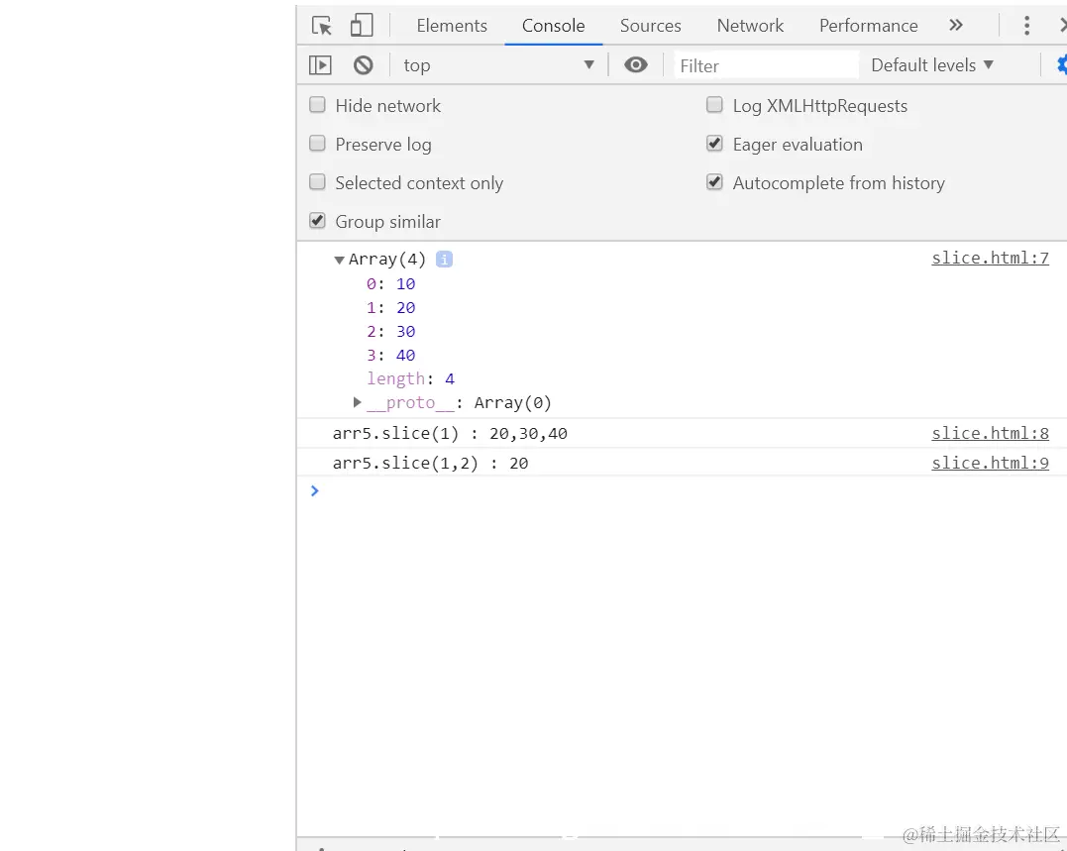
Task: Uncheck Autocomplete from history
Action: [x=714, y=182]
